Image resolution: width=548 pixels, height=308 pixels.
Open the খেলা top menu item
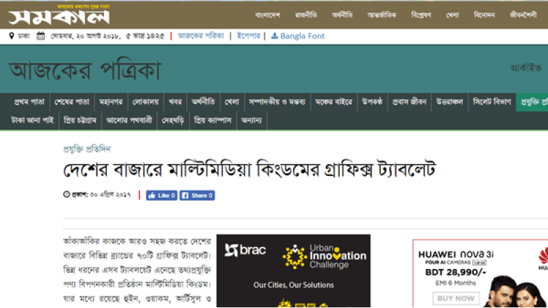point(452,15)
